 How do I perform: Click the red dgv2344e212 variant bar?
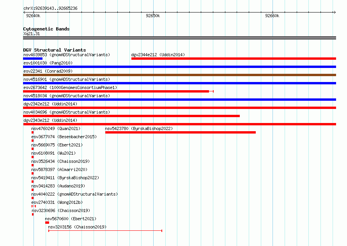(234, 59)
